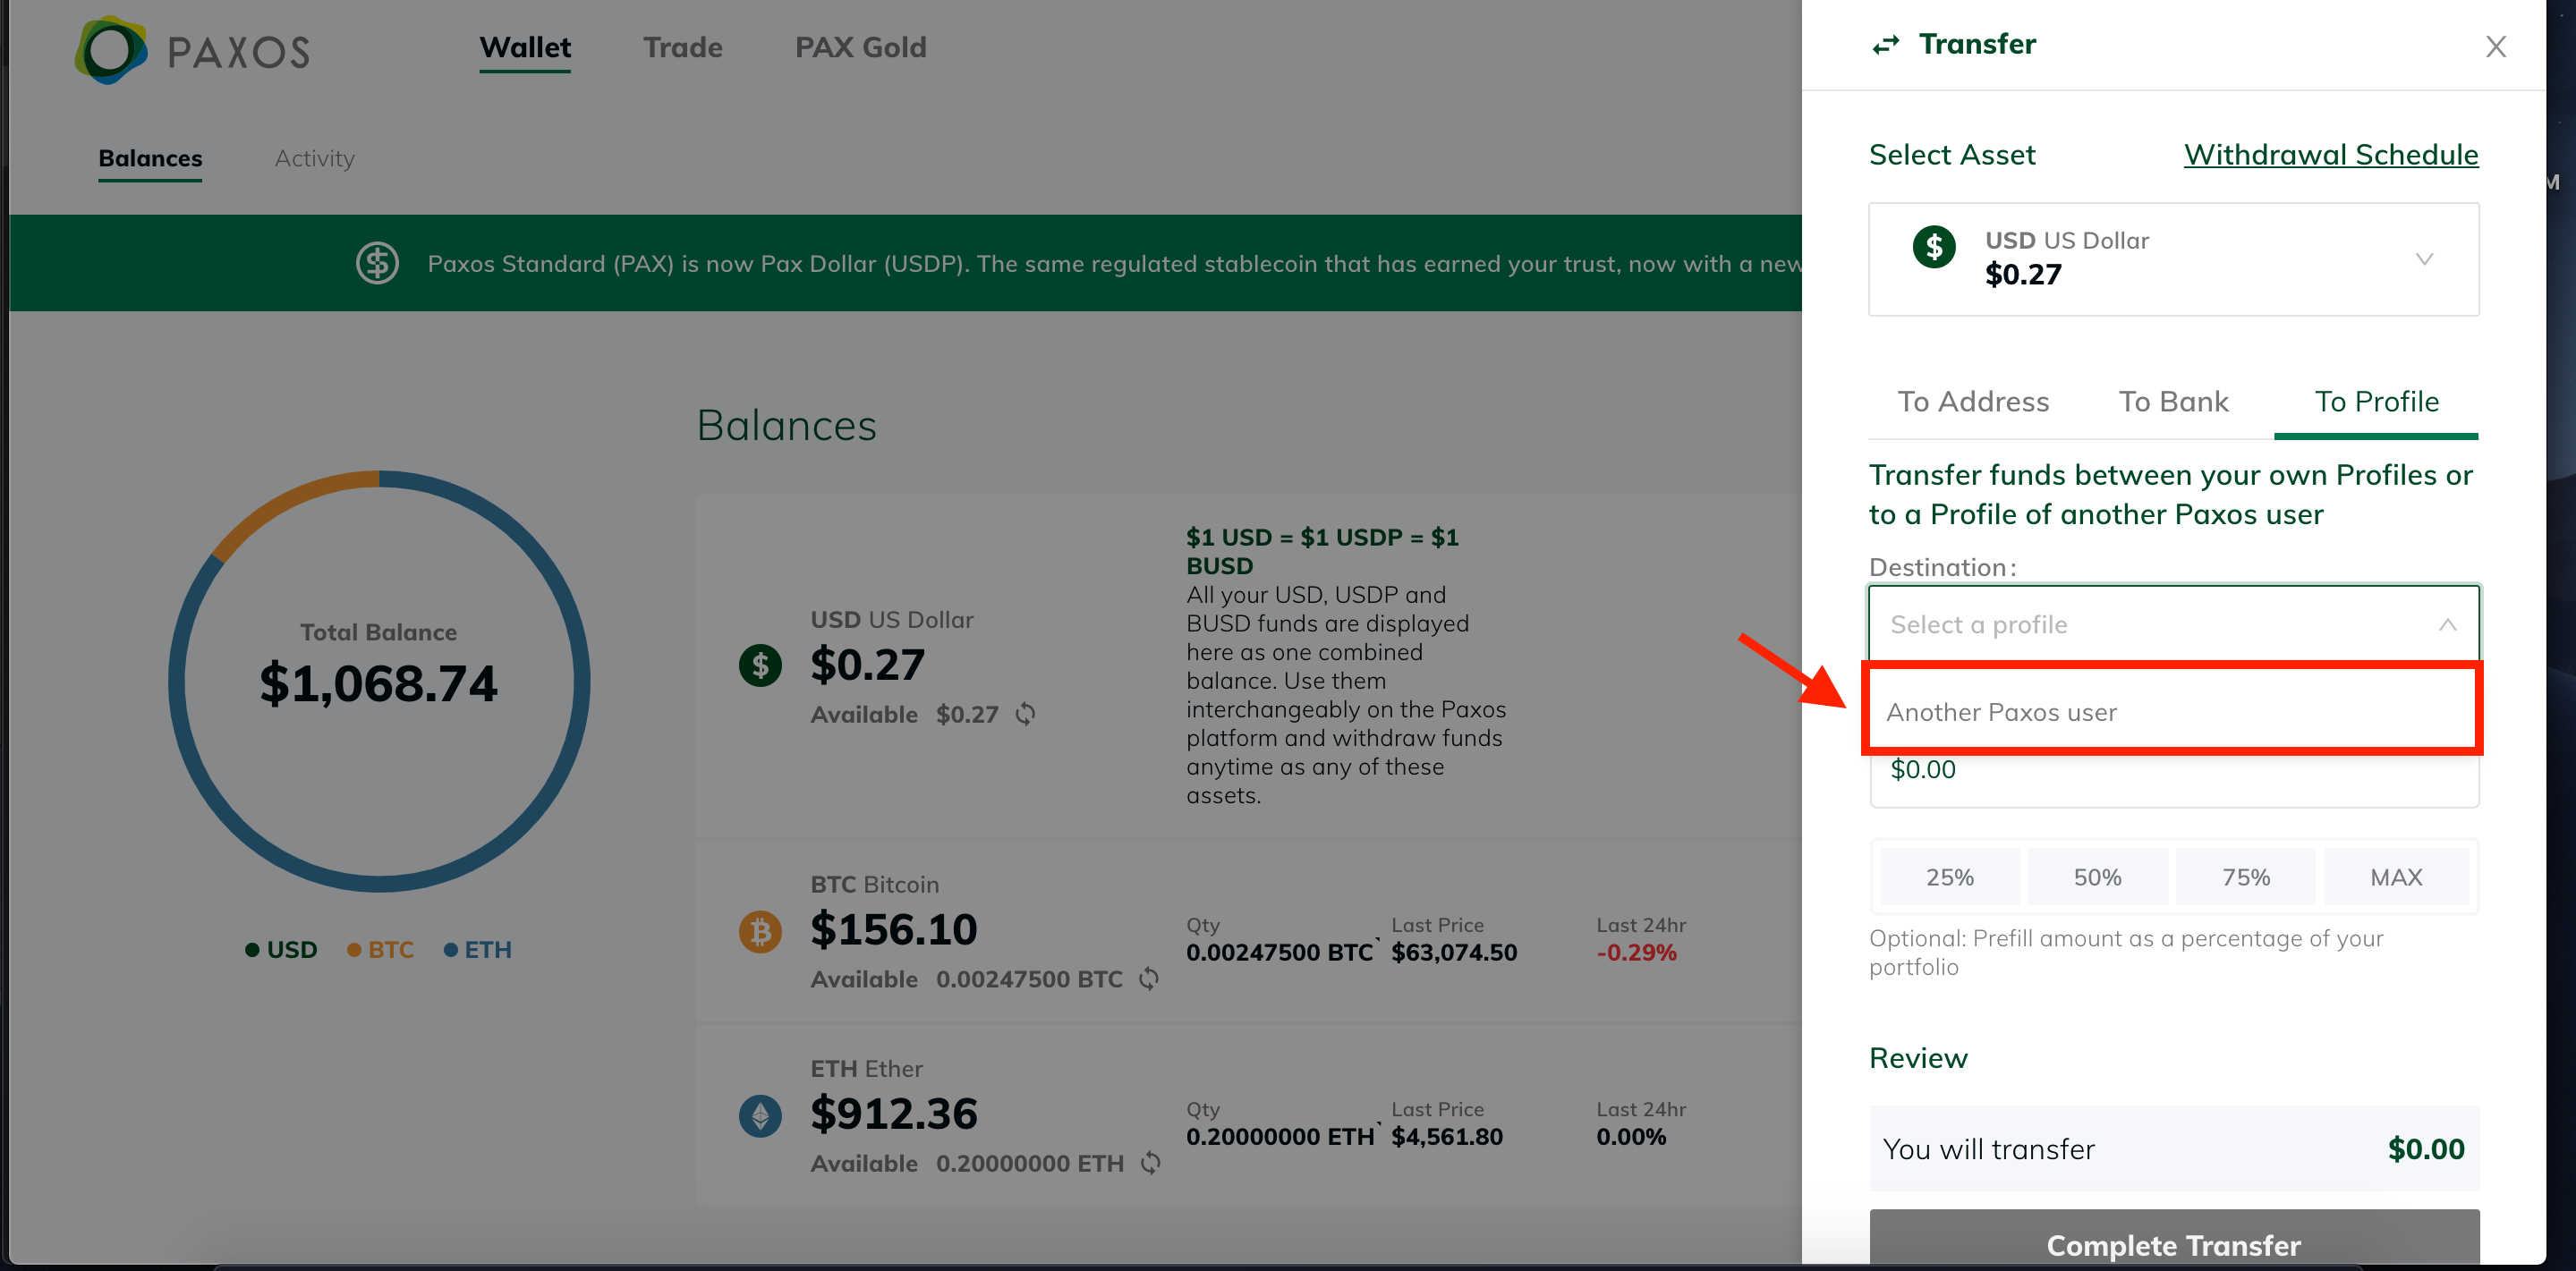Click the ETH last price $4,561.80

[1447, 1137]
